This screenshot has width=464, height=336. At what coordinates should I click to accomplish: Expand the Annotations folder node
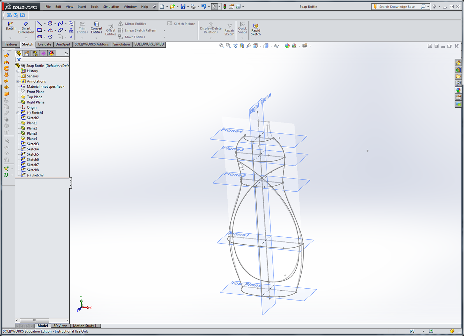[18, 81]
